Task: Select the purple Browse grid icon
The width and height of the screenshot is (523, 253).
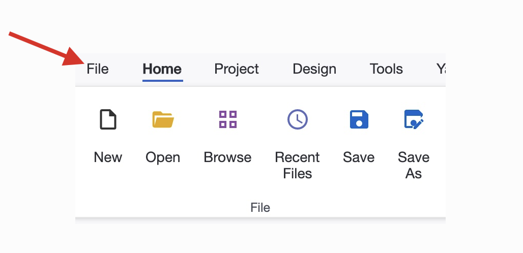Action: pos(227,119)
